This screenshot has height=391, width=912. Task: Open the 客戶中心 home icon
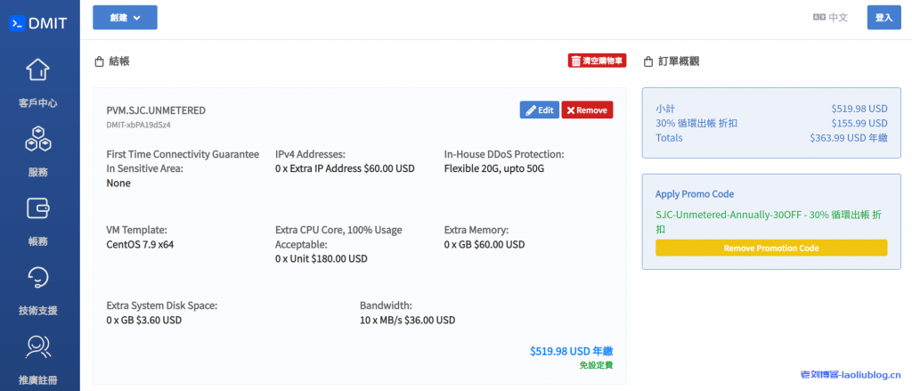(37, 69)
